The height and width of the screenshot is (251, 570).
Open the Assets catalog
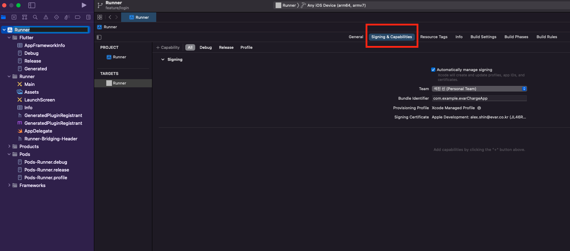(x=31, y=92)
